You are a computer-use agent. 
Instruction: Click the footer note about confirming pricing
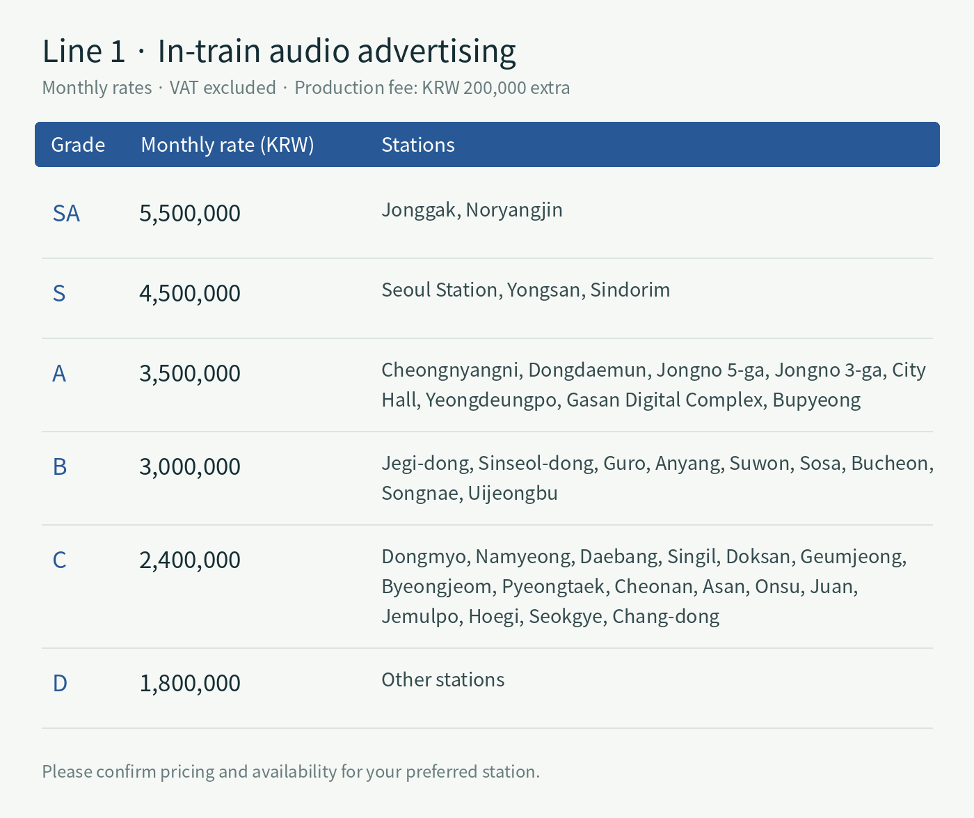(291, 771)
